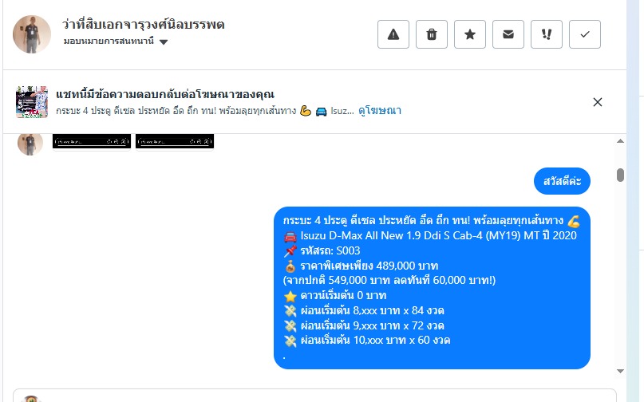
Task: Open first black image attachment
Action: [x=92, y=141]
